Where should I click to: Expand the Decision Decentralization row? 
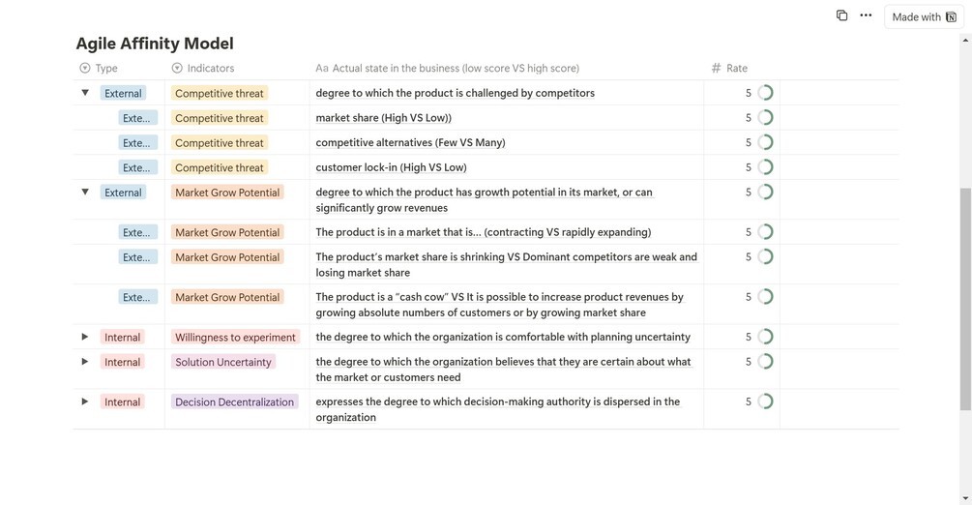85,401
